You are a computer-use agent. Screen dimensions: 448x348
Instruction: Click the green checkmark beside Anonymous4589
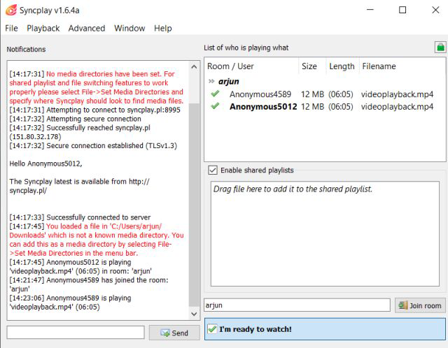pyautogui.click(x=215, y=94)
